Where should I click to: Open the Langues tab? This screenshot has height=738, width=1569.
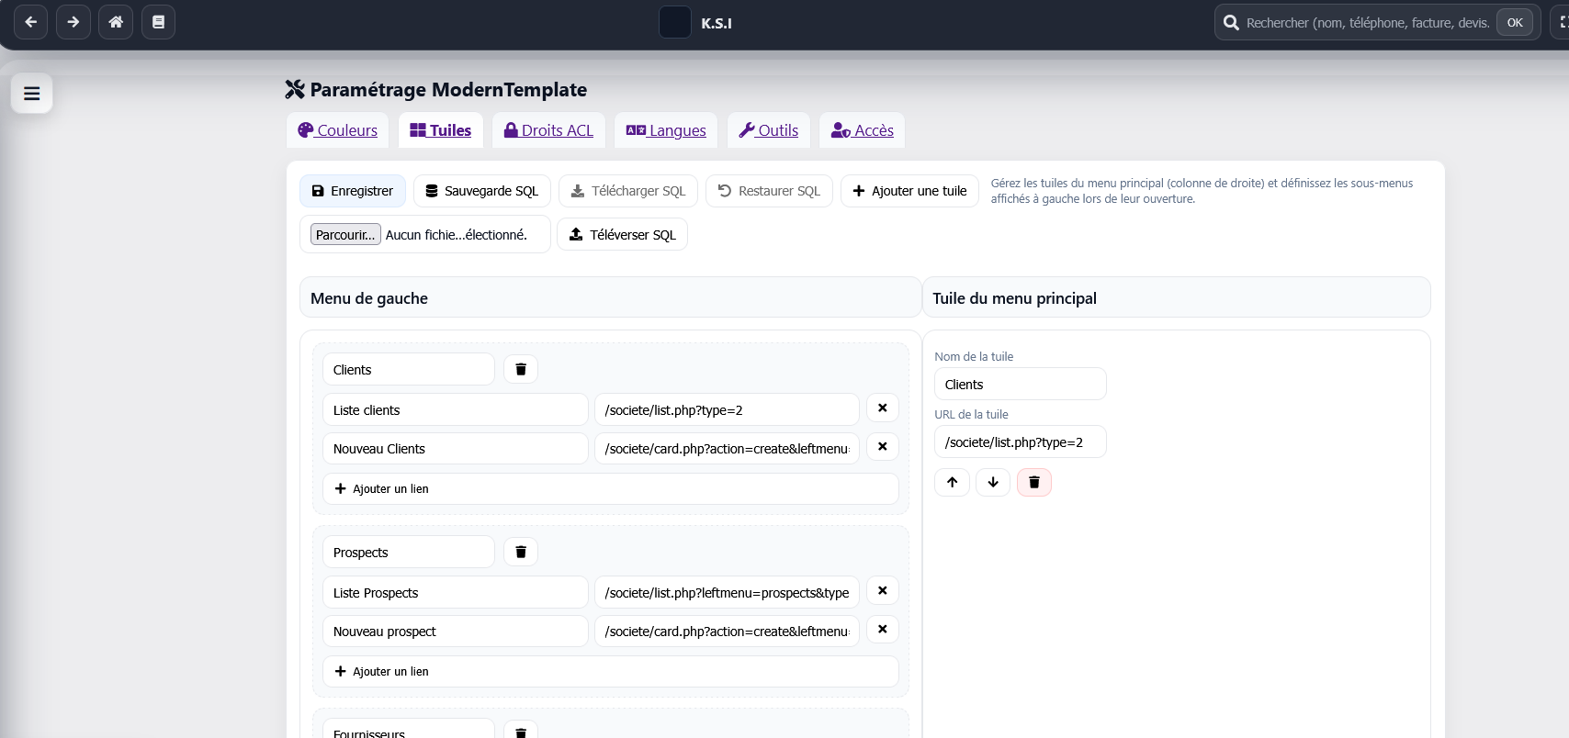click(666, 130)
